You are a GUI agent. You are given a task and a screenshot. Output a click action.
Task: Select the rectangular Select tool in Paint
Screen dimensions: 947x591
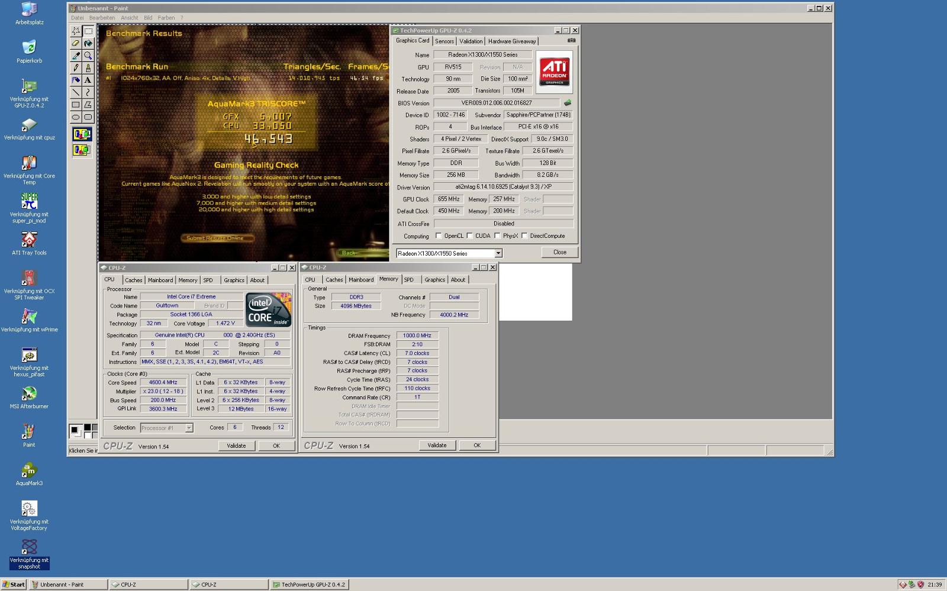(88, 31)
